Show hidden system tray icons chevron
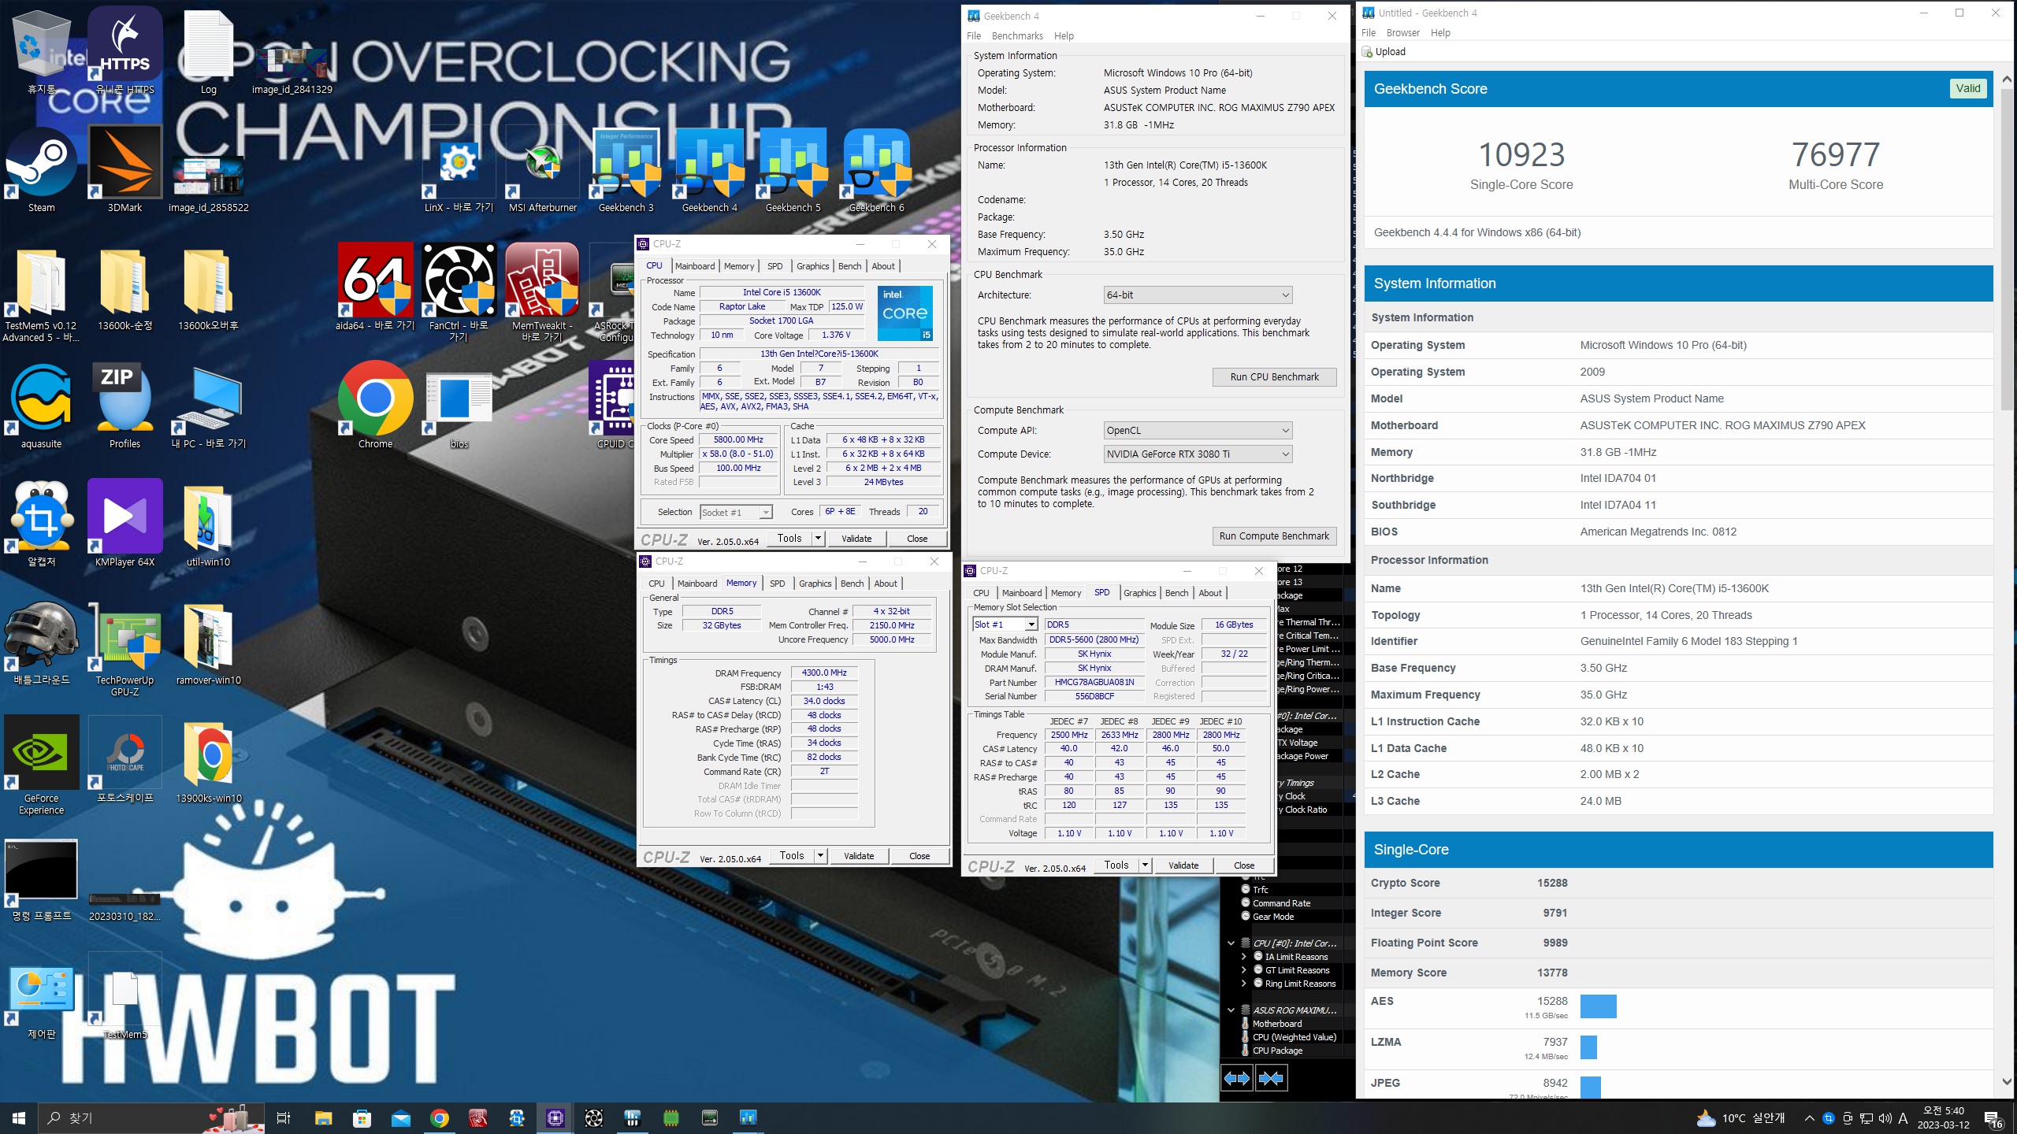This screenshot has width=2017, height=1134. point(1809,1118)
